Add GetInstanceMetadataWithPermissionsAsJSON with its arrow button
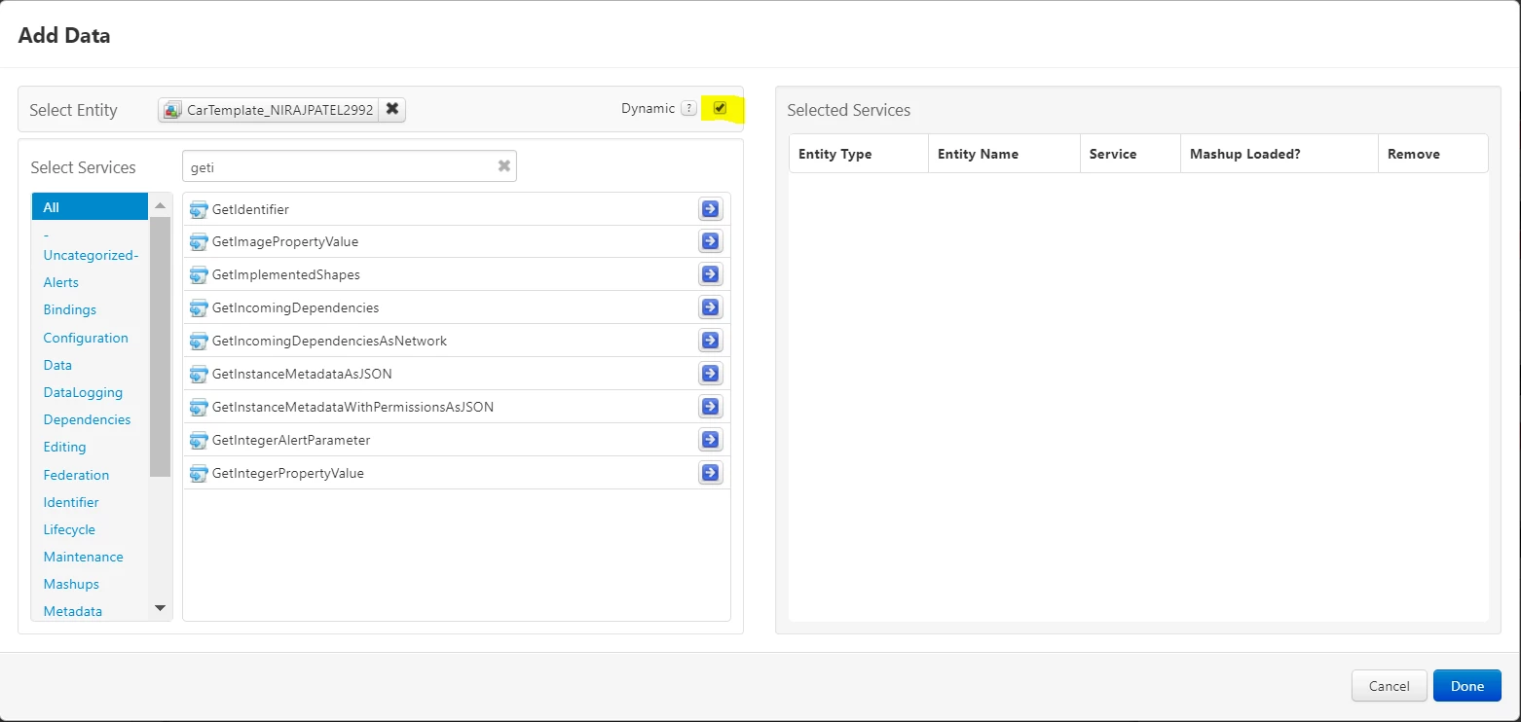Screen dimensions: 1521x722 coord(711,407)
